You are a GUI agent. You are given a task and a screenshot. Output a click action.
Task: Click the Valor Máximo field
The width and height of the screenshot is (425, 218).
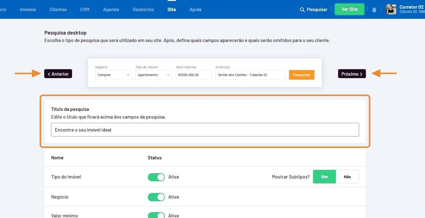194,75
